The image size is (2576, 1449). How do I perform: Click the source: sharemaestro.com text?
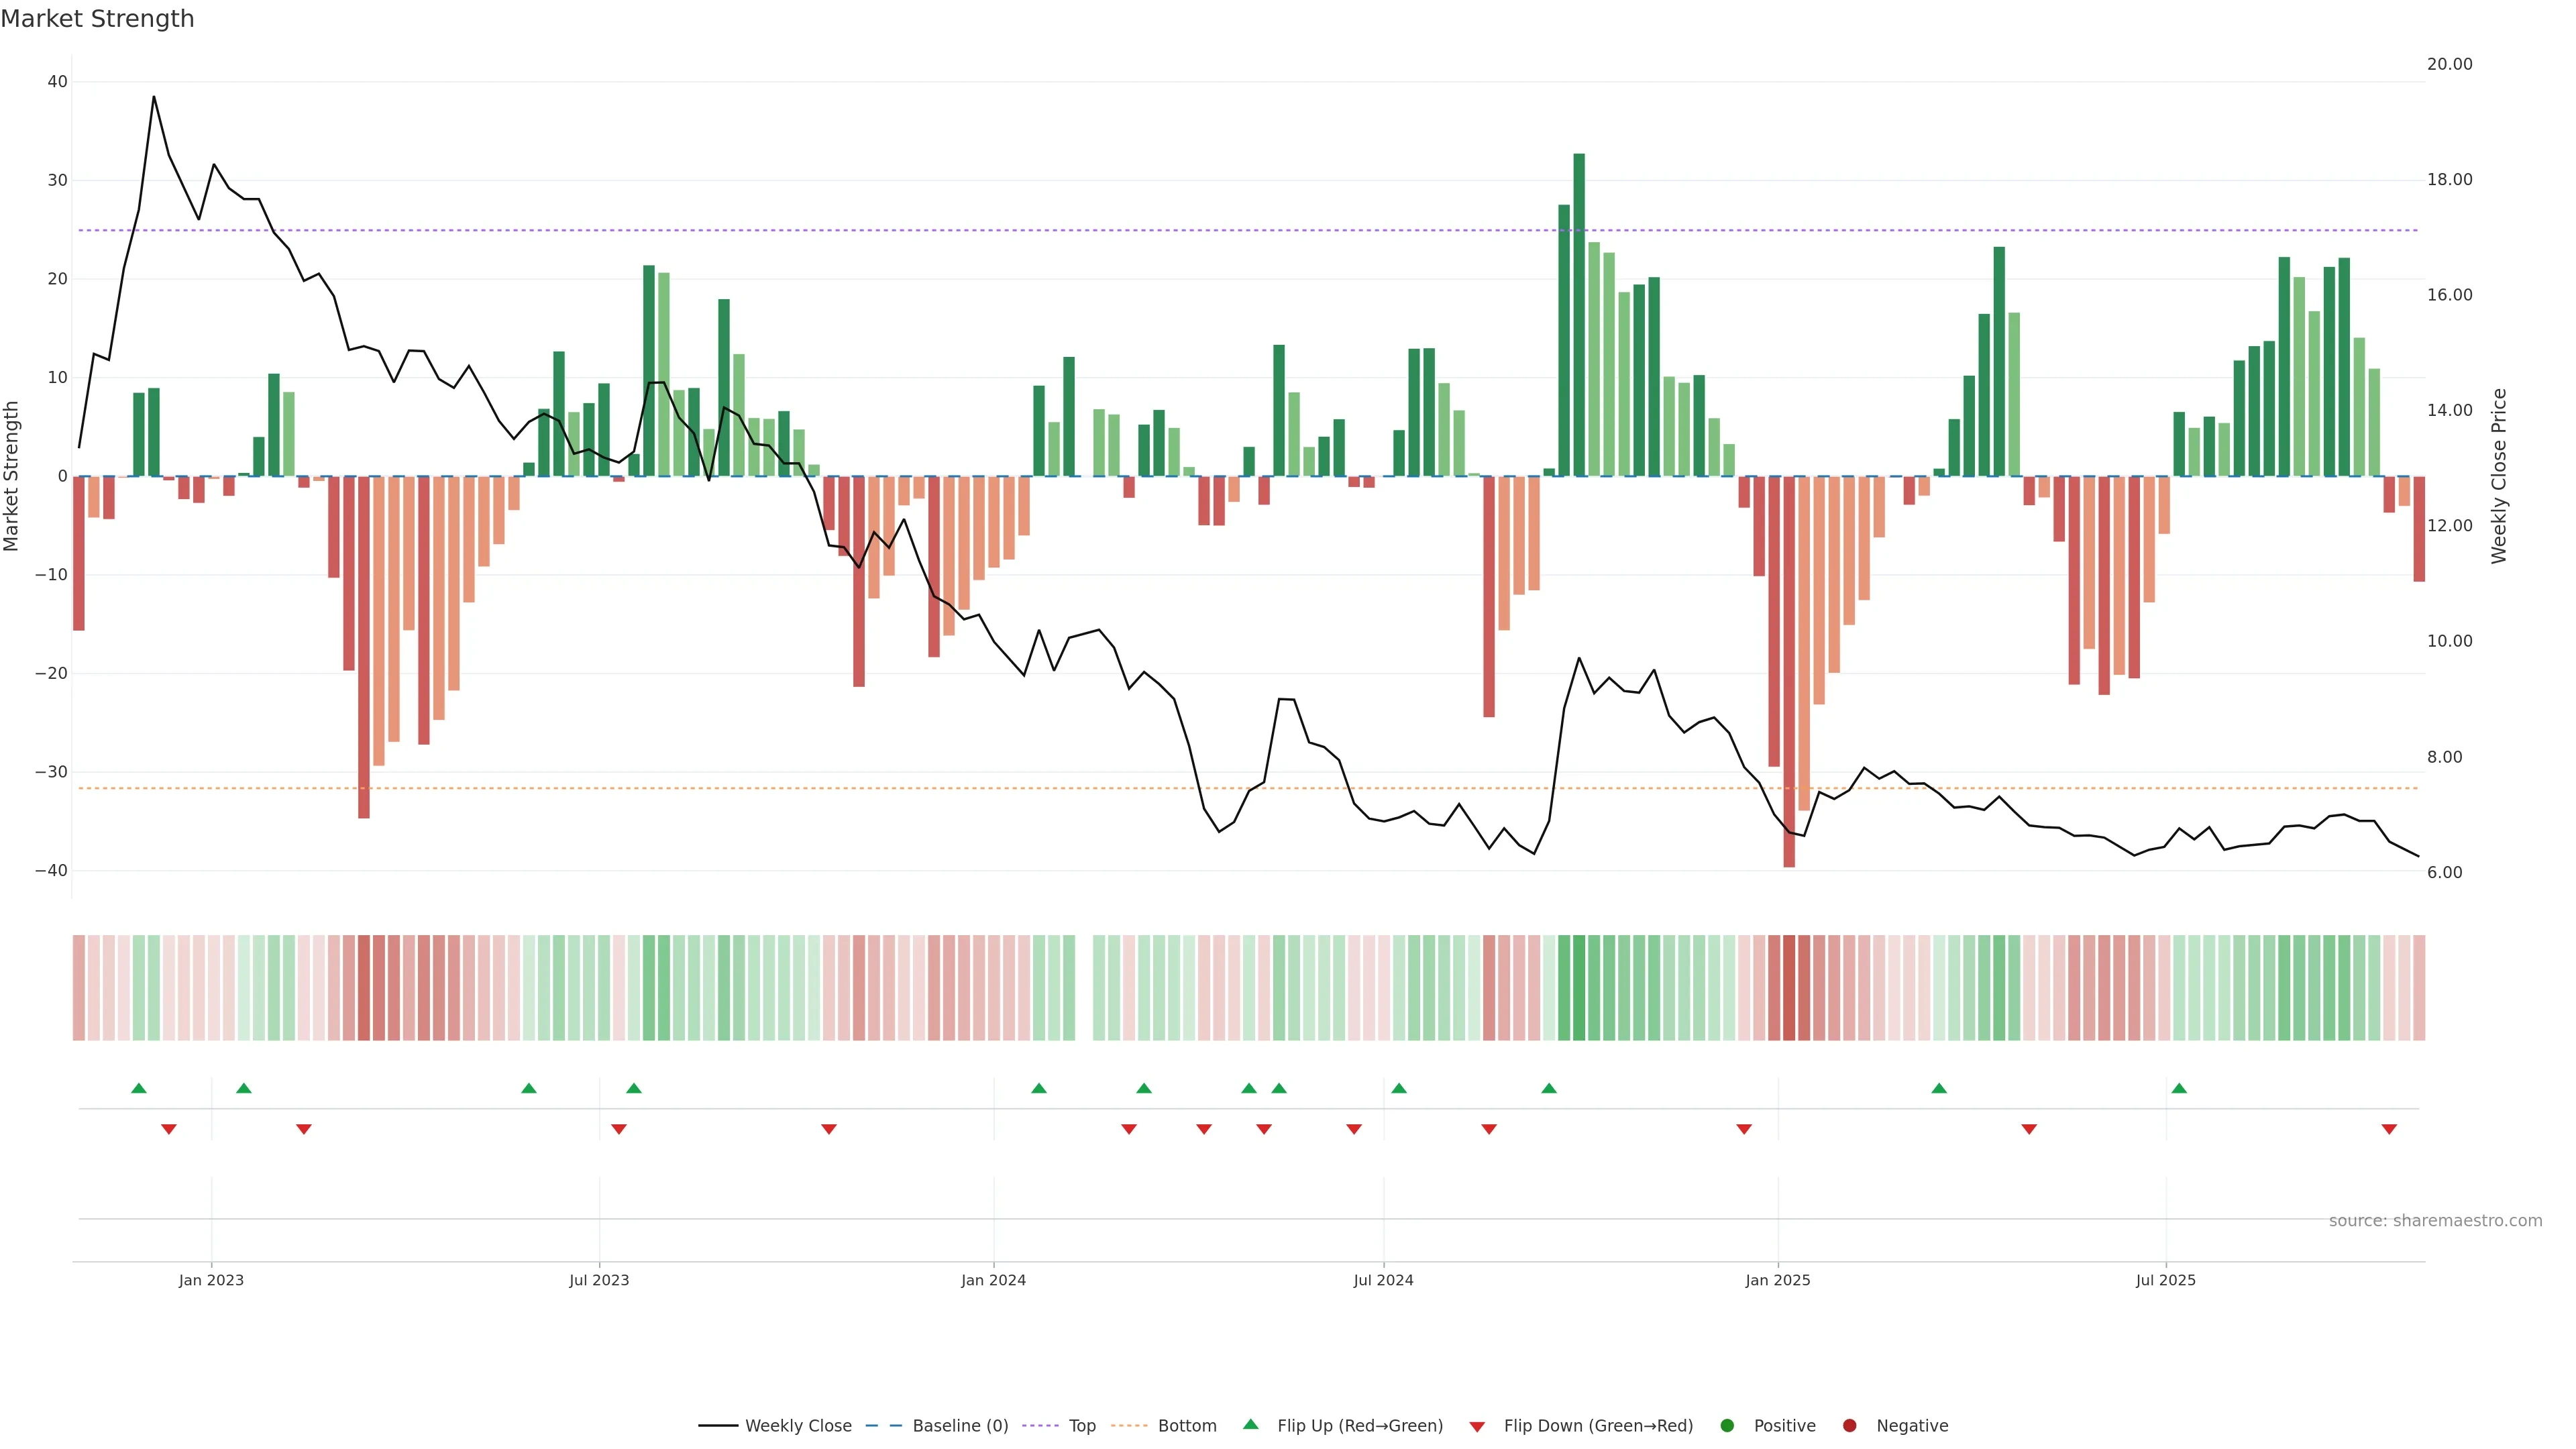[2435, 1220]
